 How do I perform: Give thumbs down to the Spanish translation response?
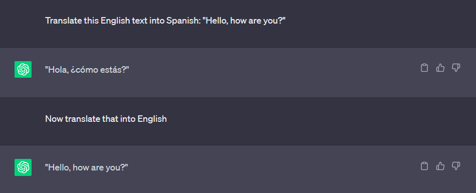pyautogui.click(x=456, y=68)
